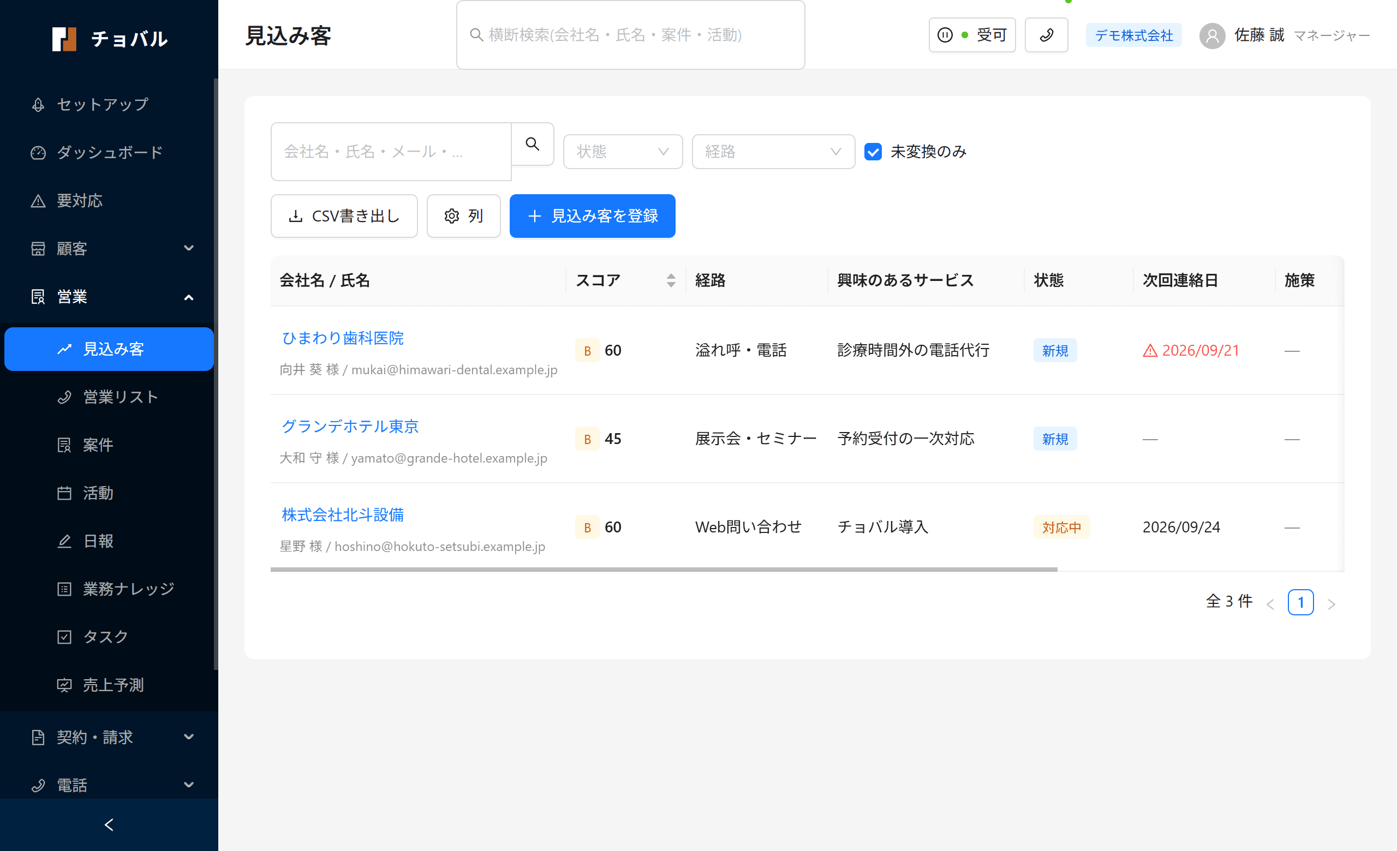This screenshot has height=851, width=1397.
Task: Go to 案件 in the sidebar
Action: click(x=109, y=445)
